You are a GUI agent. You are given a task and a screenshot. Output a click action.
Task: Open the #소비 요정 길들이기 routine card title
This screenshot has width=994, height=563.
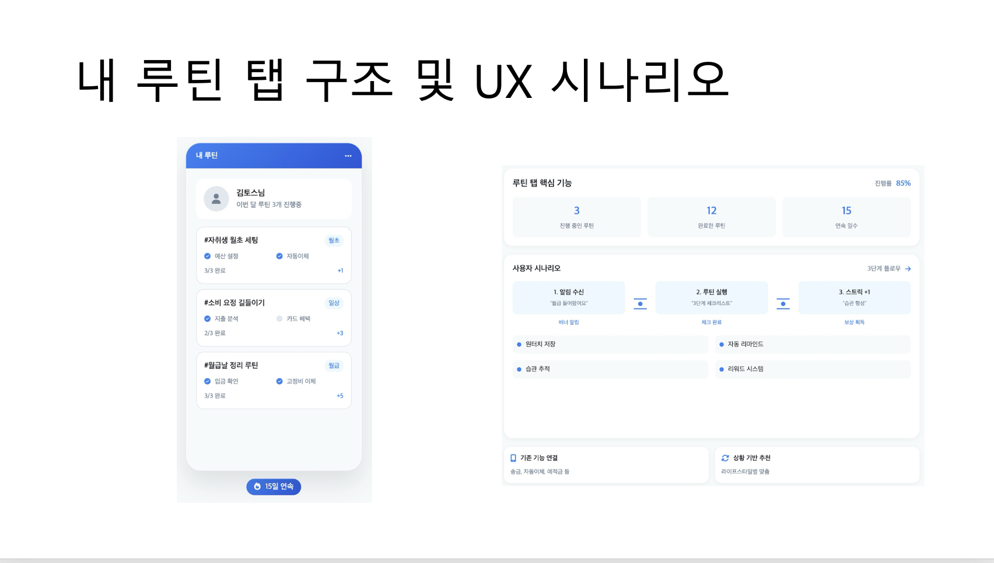point(235,302)
